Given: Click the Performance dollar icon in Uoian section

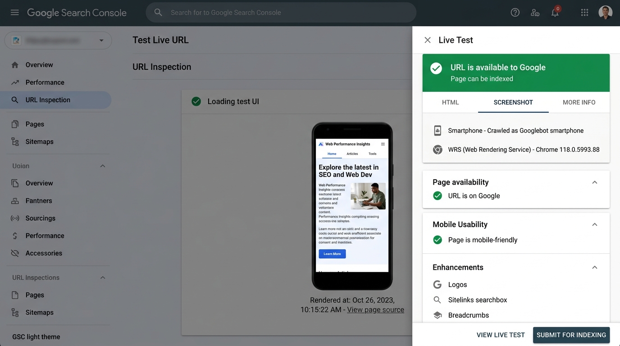Looking at the screenshot, I should [15, 236].
